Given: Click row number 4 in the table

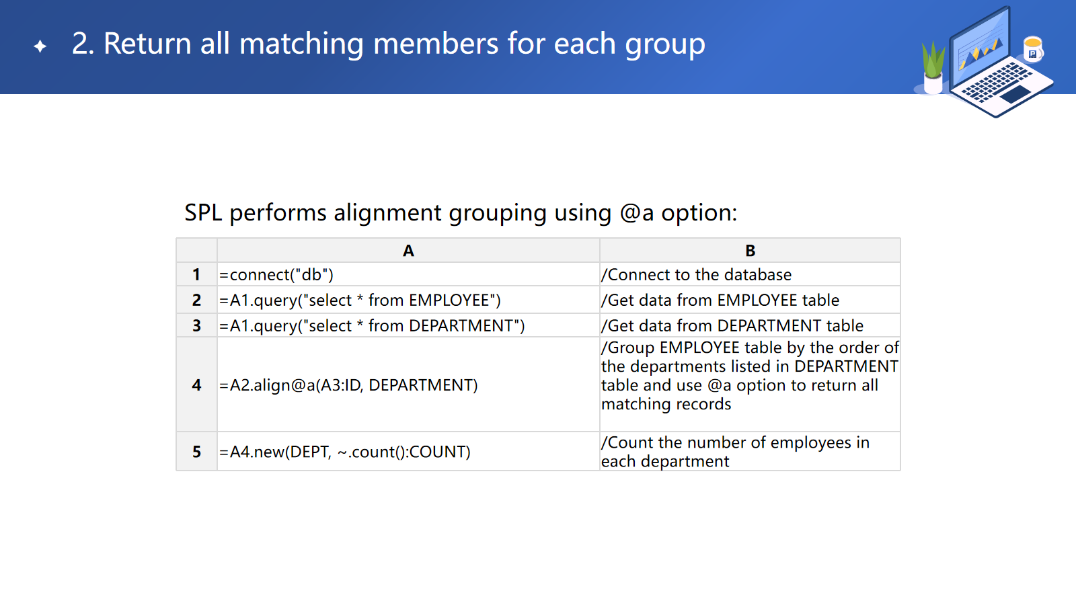Looking at the screenshot, I should point(196,385).
